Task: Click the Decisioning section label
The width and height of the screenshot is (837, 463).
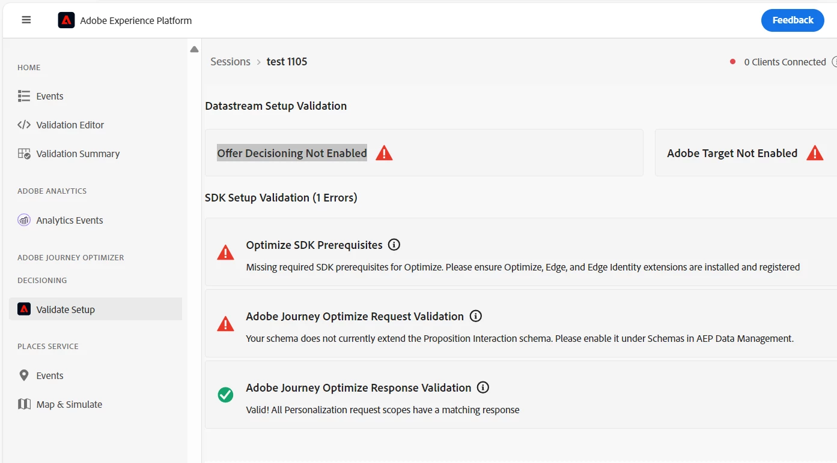Action: [x=42, y=281]
